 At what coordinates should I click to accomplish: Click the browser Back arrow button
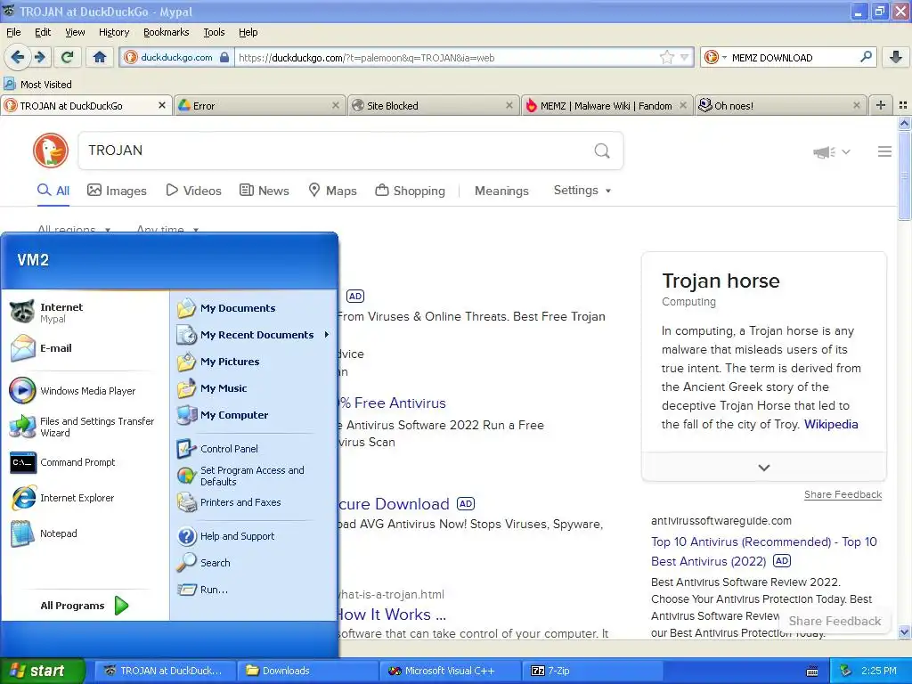(x=18, y=57)
